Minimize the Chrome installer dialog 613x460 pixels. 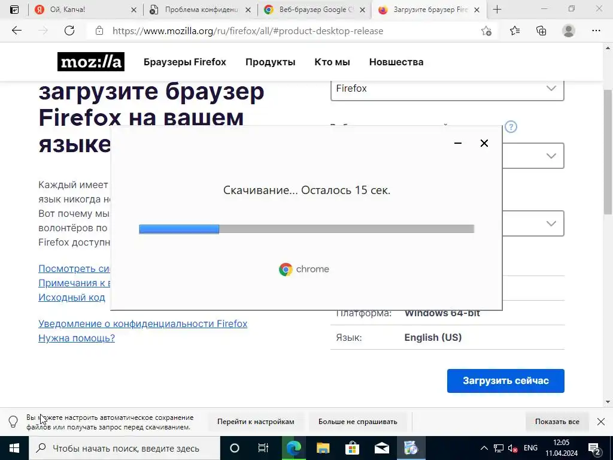tap(458, 143)
